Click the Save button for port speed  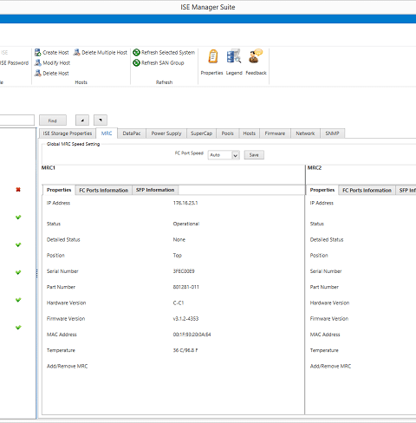point(254,155)
